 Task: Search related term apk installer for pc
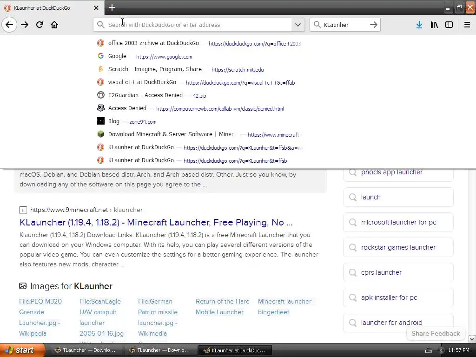point(398,297)
